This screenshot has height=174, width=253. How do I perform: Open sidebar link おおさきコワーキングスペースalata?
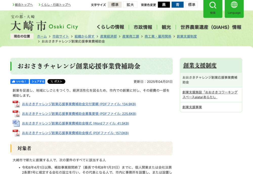click(210, 95)
